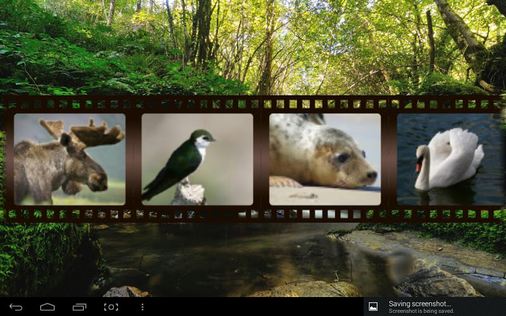Select the green swallow bird picture
The height and width of the screenshot is (316, 506).
click(x=197, y=159)
